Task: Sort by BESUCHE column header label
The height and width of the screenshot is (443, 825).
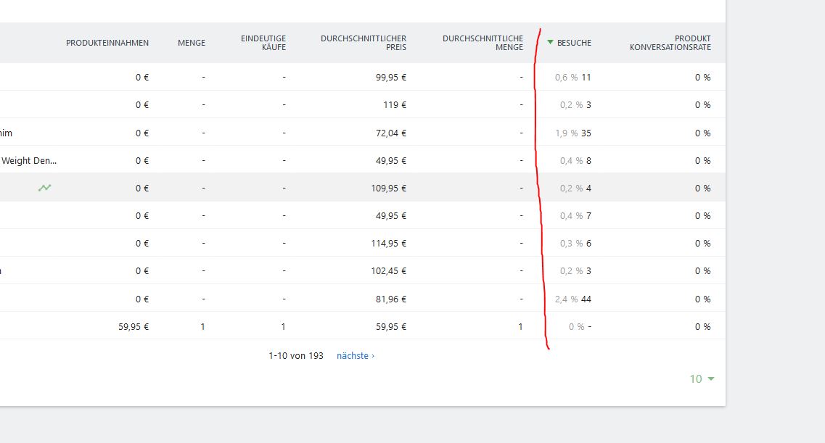Action: point(574,43)
